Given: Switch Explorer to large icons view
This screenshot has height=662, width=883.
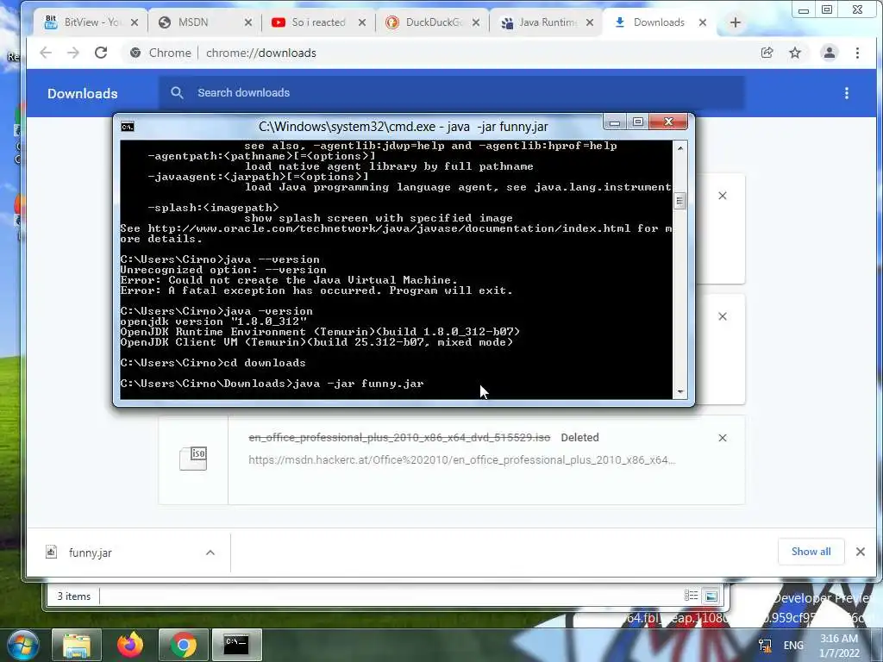Looking at the screenshot, I should [x=711, y=596].
